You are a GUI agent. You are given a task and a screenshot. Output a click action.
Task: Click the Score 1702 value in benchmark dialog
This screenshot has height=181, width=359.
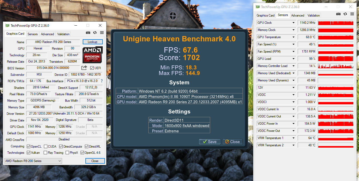pyautogui.click(x=191, y=57)
